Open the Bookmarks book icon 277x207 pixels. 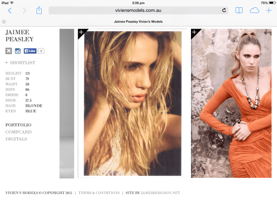pyautogui.click(x=239, y=10)
